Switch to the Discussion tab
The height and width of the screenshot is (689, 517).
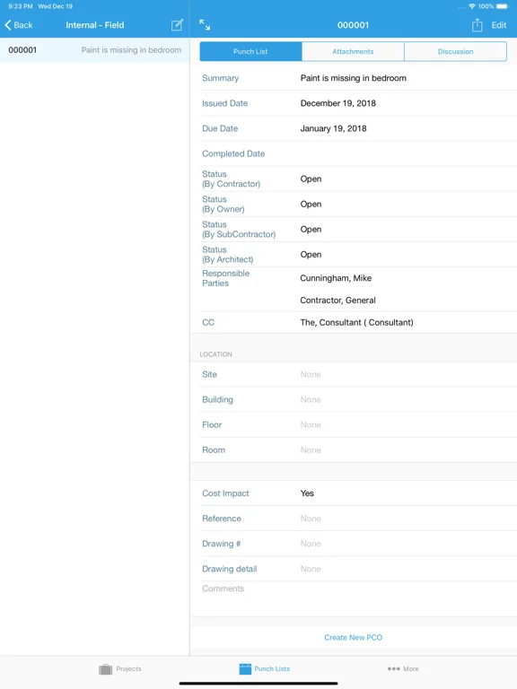(x=455, y=51)
